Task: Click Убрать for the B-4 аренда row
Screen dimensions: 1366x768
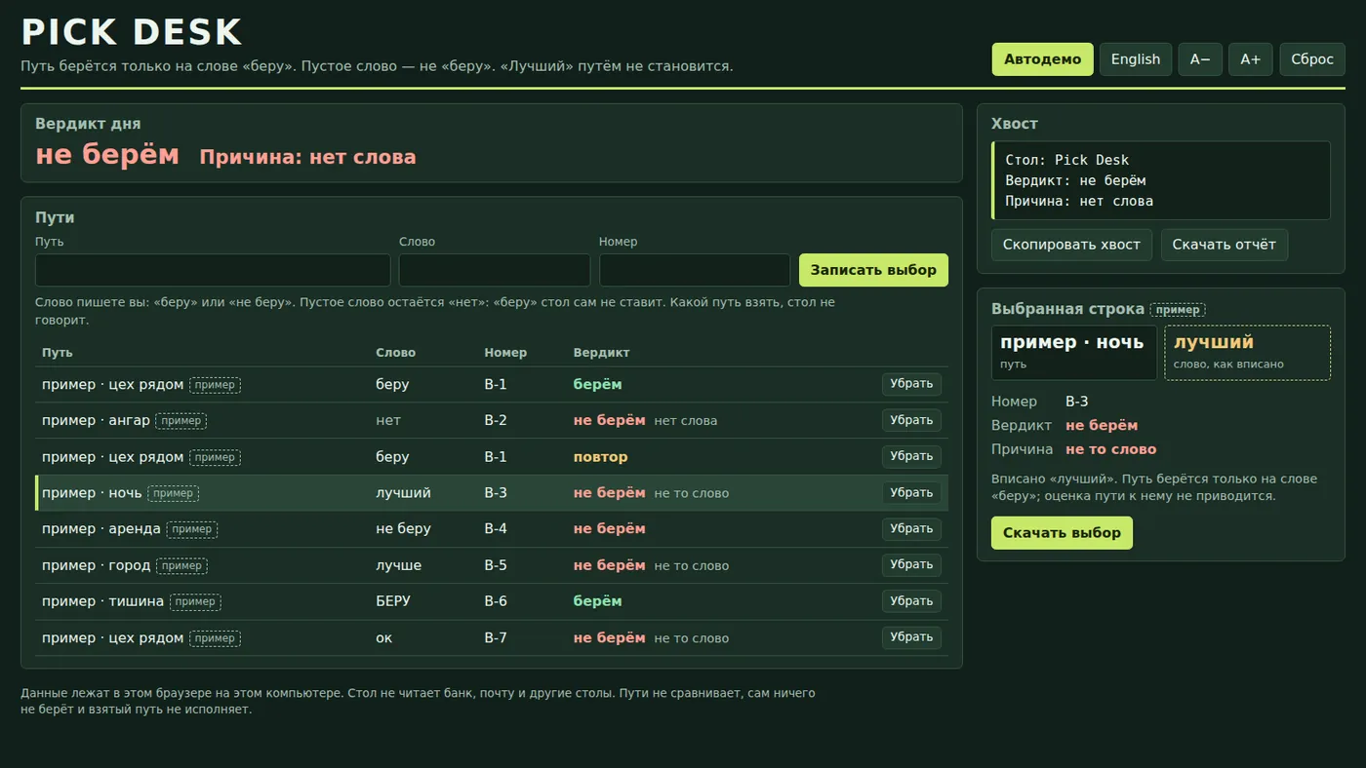Action: (x=911, y=529)
